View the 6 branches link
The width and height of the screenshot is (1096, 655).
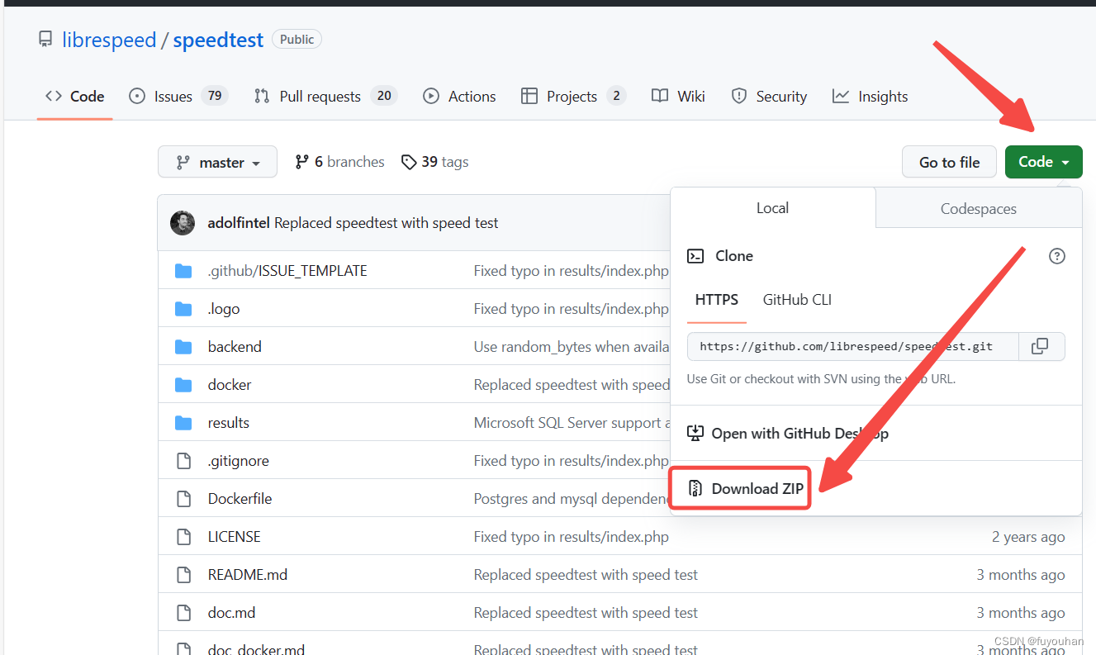339,162
